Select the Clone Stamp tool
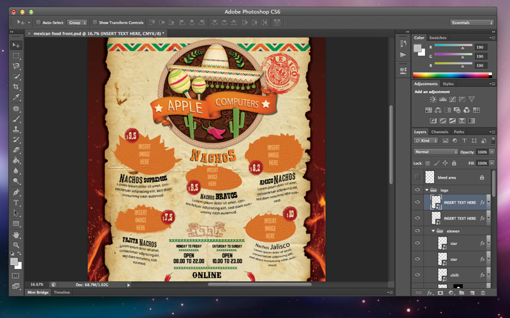The width and height of the screenshot is (510, 318). 15,129
